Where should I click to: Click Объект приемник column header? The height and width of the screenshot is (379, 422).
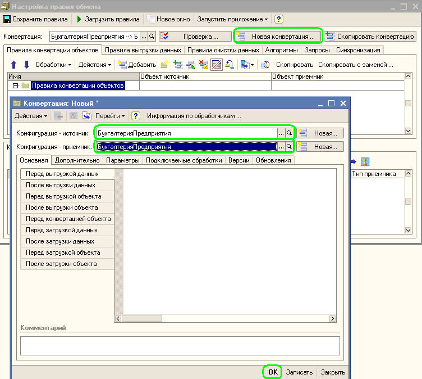pos(338,76)
